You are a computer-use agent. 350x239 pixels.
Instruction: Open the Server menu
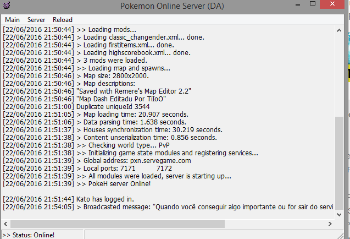(36, 20)
